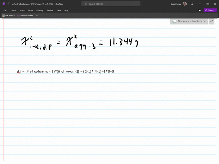
Task: Switch to the Insert tab
Action: pos(22,10)
